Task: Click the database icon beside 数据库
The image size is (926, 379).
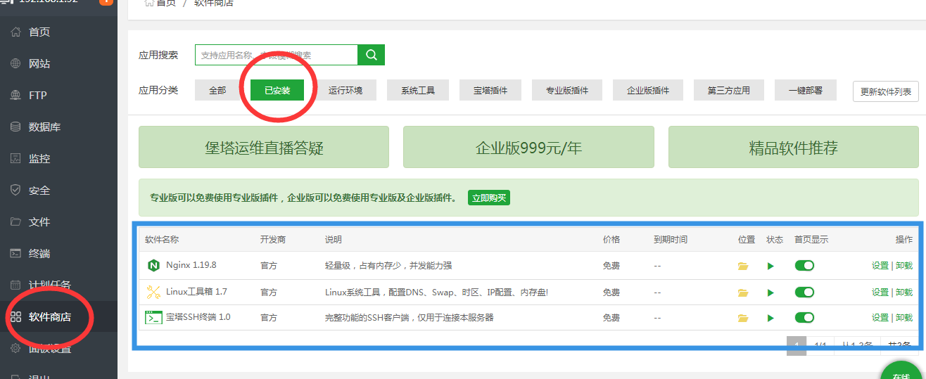Action: 15,127
